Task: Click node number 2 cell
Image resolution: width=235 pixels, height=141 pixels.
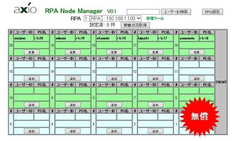Action: tap(135, 124)
